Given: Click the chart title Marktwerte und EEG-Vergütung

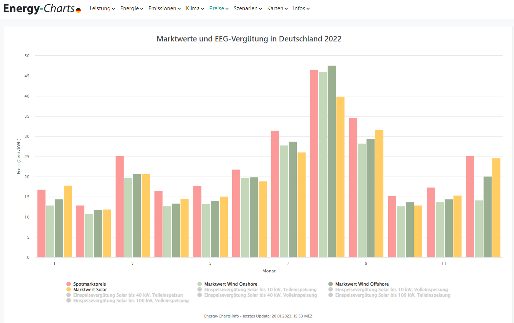Looking at the screenshot, I should (x=249, y=39).
